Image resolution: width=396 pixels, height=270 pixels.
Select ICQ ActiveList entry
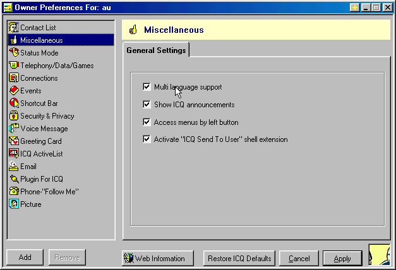tap(61, 154)
